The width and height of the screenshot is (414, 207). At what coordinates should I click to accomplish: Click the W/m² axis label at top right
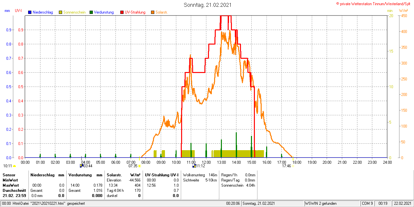tap(403, 11)
